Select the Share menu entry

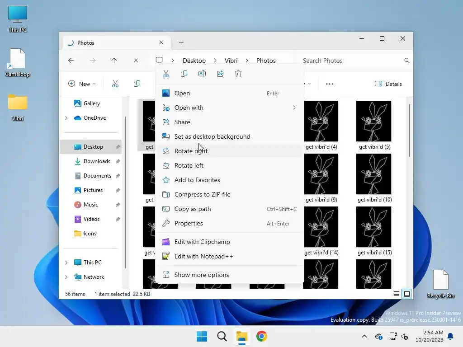click(x=229, y=122)
